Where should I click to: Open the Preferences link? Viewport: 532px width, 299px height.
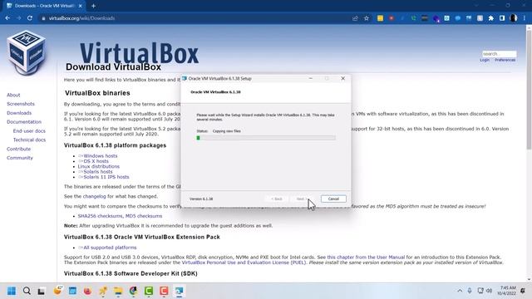(x=505, y=60)
